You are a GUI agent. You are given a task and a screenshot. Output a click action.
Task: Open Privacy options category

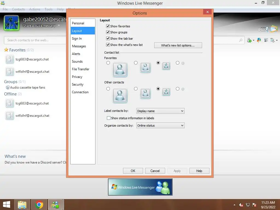[83, 77]
